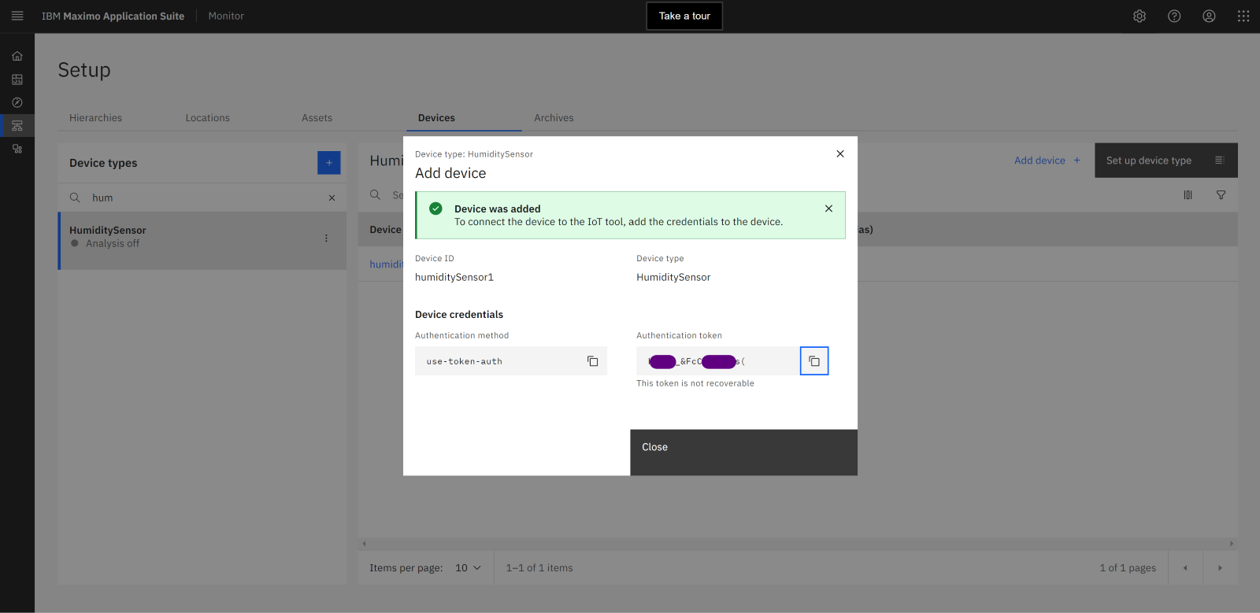
Task: Switch to the Archives tab
Action: point(554,118)
